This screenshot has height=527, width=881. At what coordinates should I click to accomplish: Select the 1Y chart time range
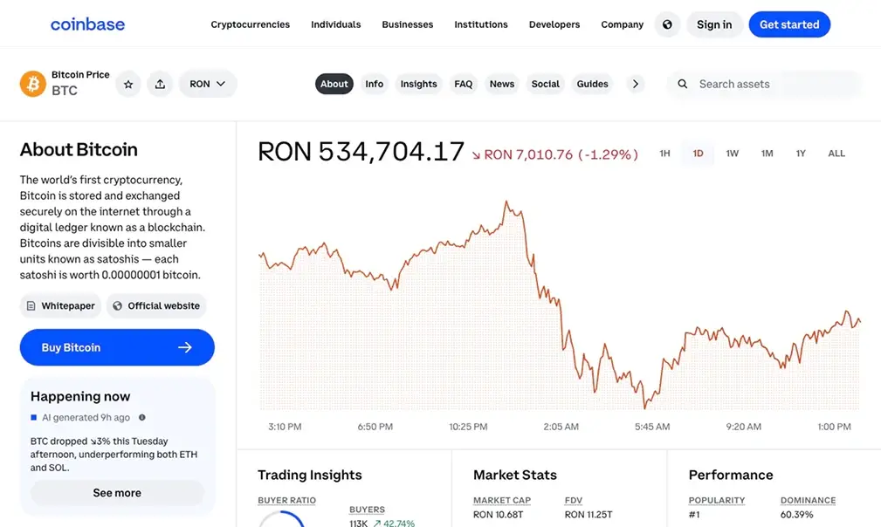tap(801, 153)
